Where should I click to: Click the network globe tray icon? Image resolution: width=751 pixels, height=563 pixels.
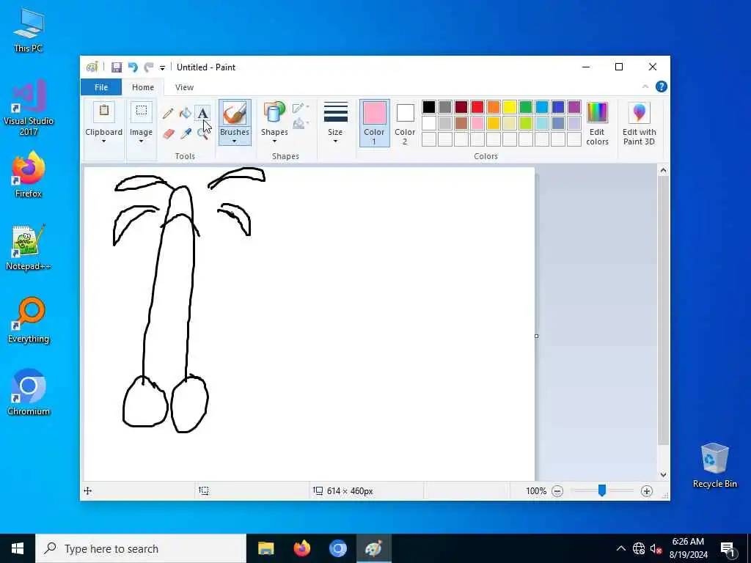tap(639, 548)
